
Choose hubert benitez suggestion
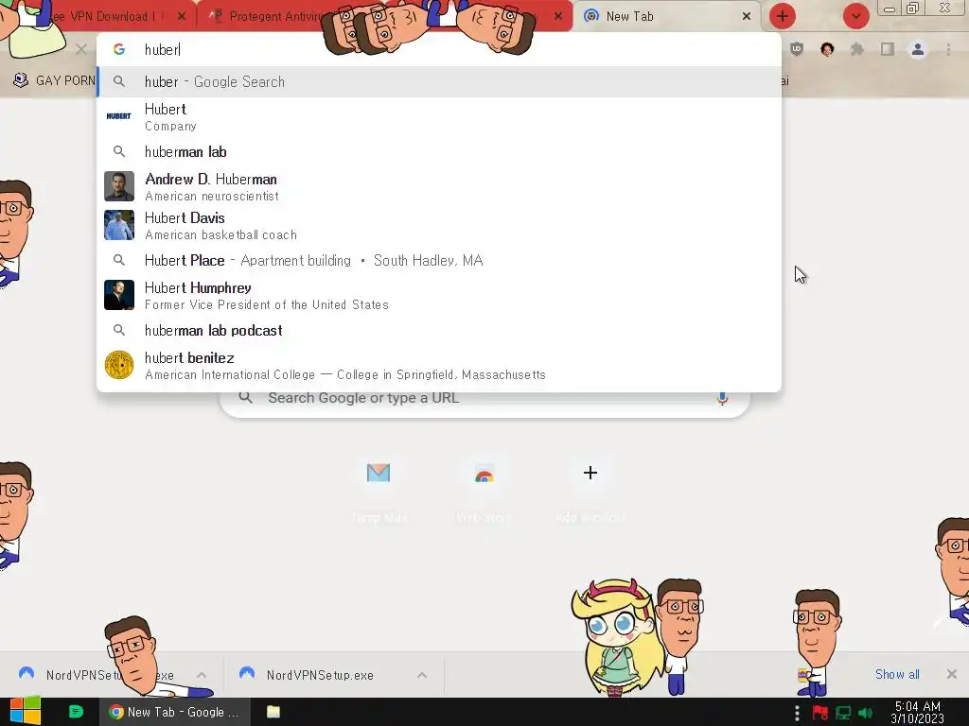439,366
